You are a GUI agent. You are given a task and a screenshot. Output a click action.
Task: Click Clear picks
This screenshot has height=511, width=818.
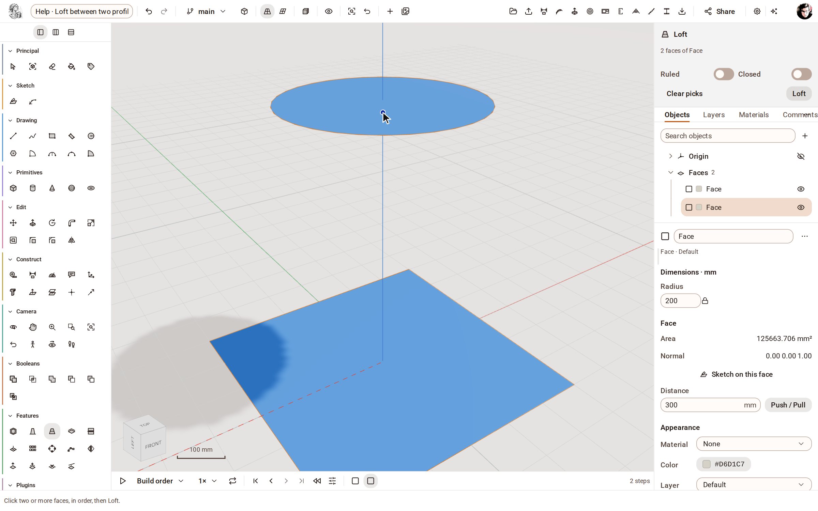click(x=684, y=94)
